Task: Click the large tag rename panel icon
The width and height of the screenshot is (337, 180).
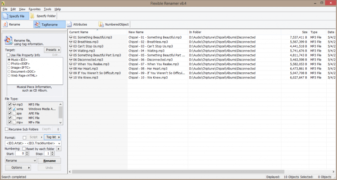Action: point(9,40)
